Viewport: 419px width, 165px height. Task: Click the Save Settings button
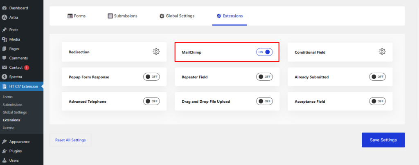(x=383, y=140)
